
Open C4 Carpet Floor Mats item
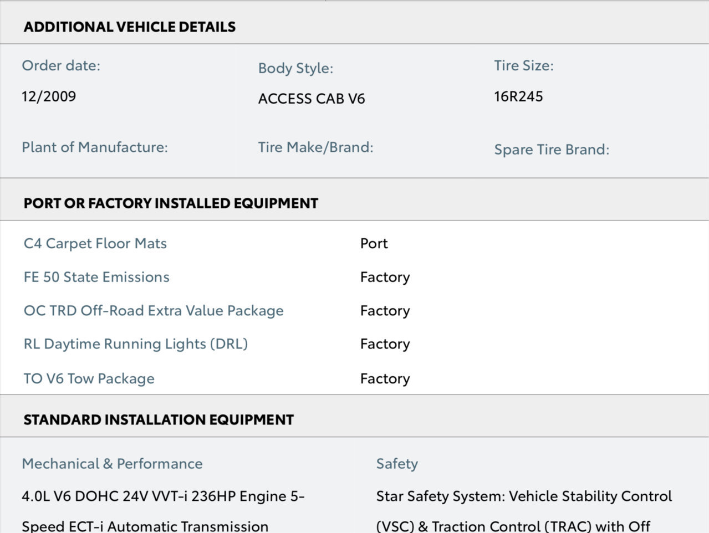point(95,243)
